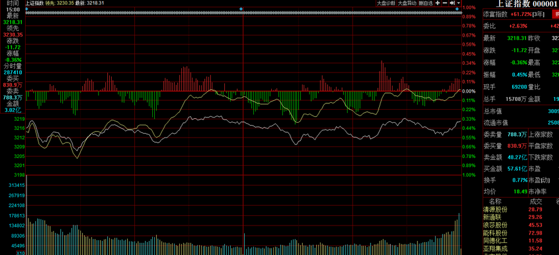Select 清源股份 in the stock list

(495, 209)
